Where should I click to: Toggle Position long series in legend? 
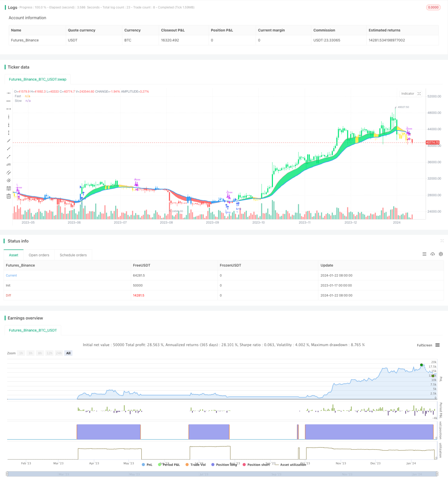[x=224, y=464]
